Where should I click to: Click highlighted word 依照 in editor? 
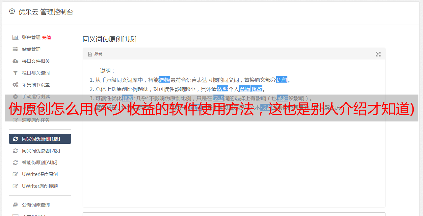223,89
